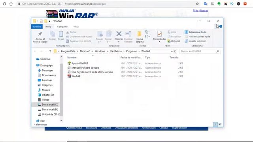Open the Copiar a dropdown
This screenshot has width=253, height=142.
point(108,37)
